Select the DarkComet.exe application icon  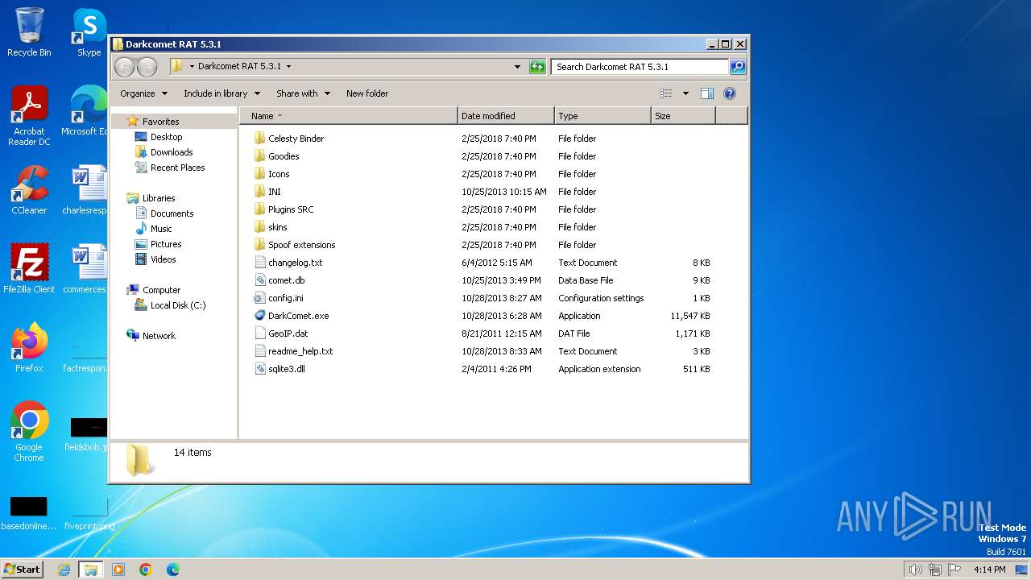point(259,316)
